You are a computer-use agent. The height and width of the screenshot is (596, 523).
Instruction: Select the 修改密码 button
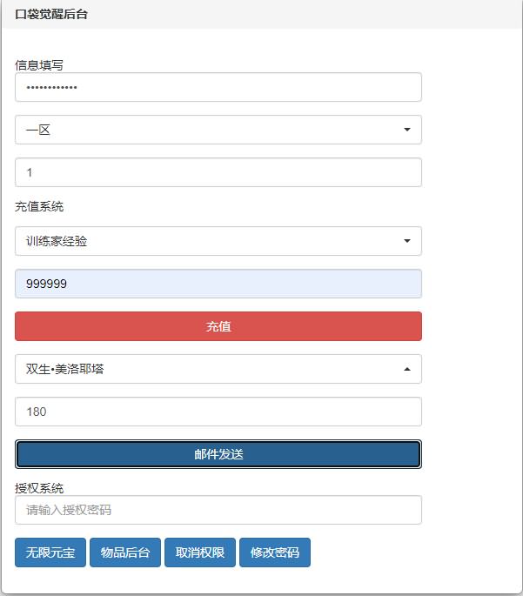[275, 552]
